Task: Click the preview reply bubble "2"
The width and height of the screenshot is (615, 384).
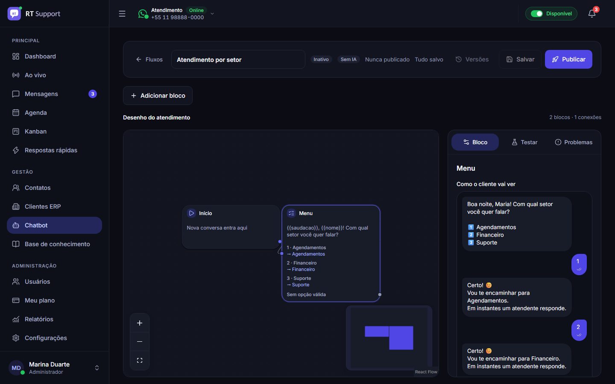Action: tap(579, 330)
